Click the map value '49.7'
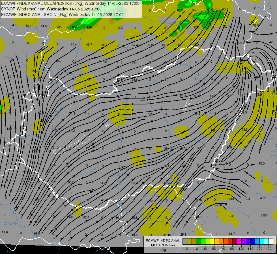This screenshot has height=254, width=277. [89, 45]
